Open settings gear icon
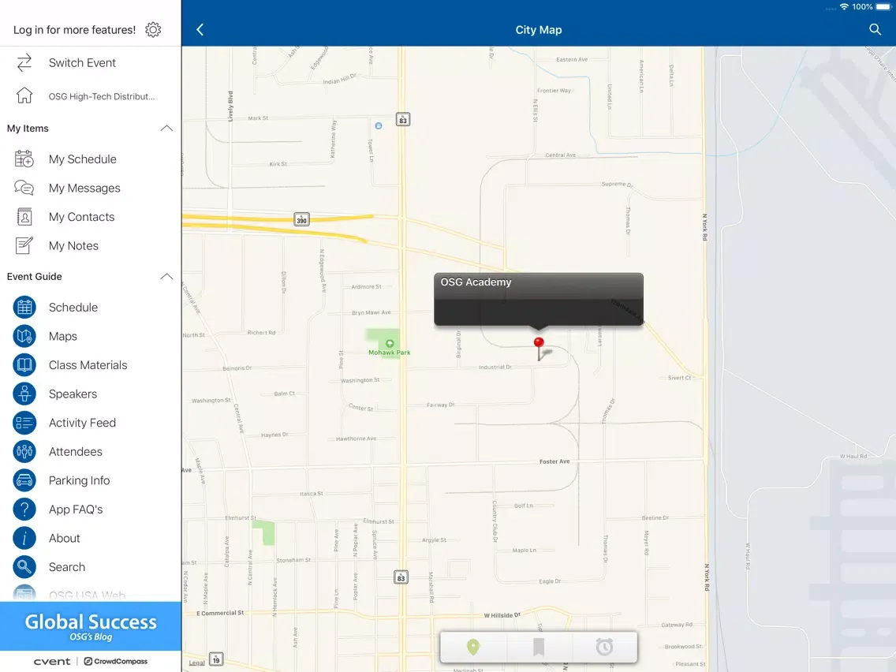896x672 pixels. tap(153, 30)
